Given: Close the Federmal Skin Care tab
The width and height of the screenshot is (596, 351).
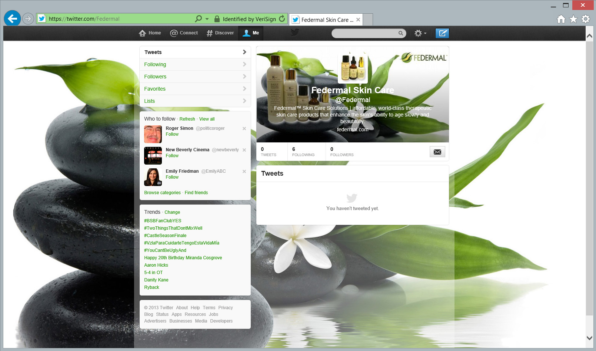Looking at the screenshot, I should tap(358, 20).
